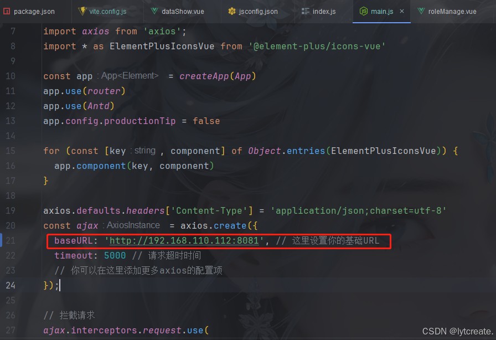
Task: Click the 拦截请求 comment on line 26
Action: tap(69, 315)
